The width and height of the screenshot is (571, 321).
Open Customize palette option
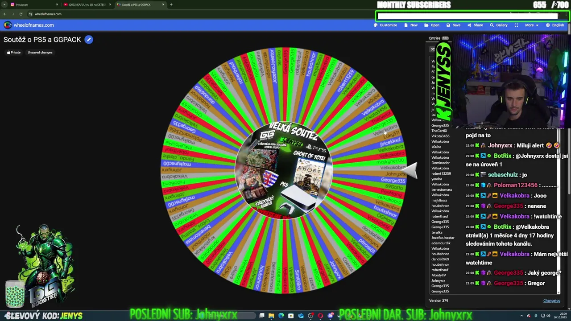pyautogui.click(x=385, y=25)
